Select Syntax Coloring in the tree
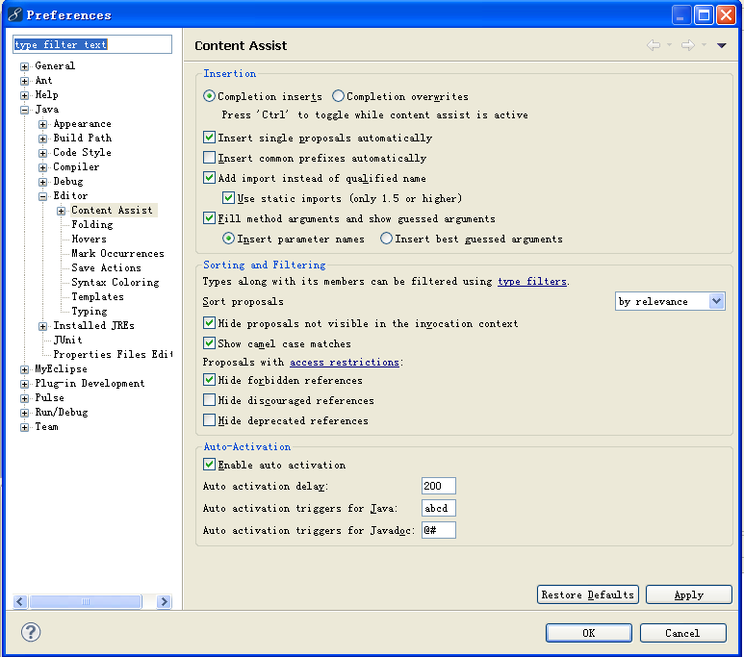This screenshot has width=744, height=657. (115, 283)
